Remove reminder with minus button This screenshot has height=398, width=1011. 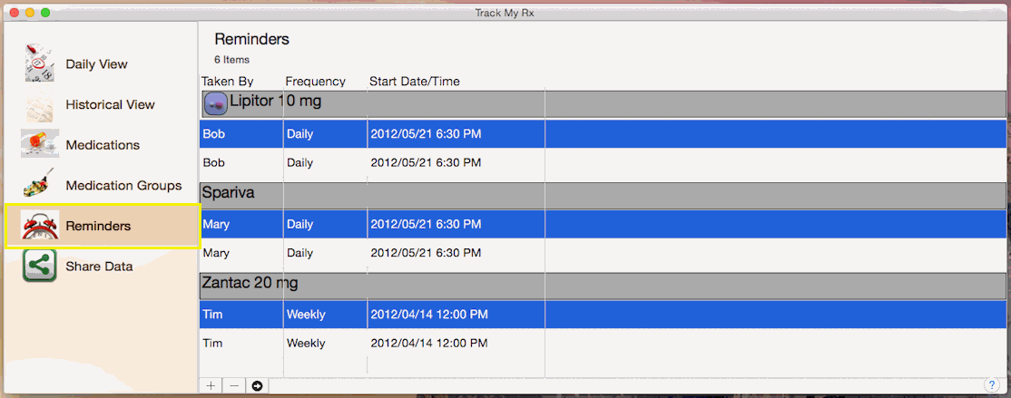[x=234, y=386]
